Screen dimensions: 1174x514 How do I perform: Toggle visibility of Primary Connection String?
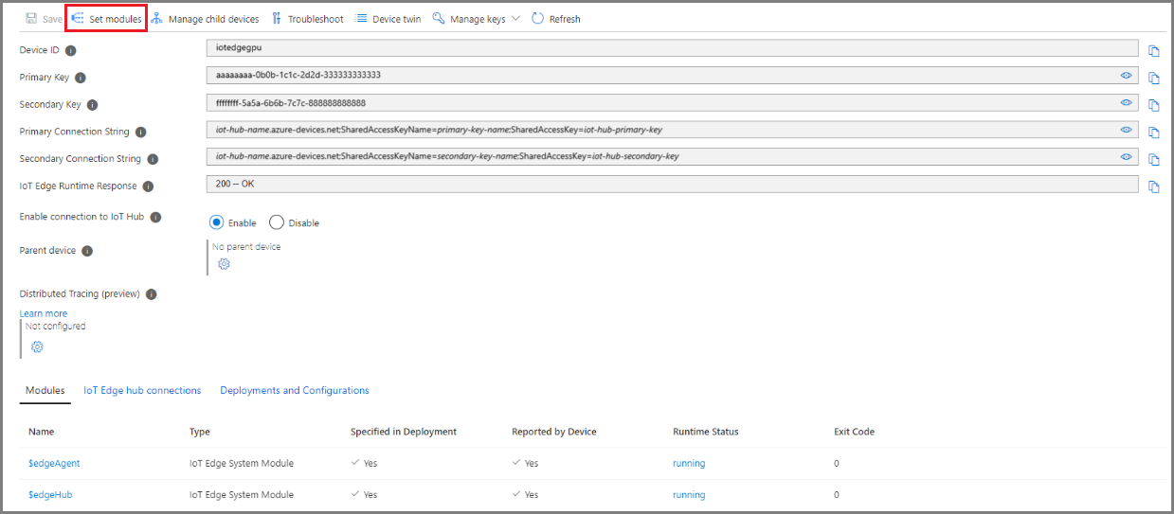pyautogui.click(x=1127, y=130)
